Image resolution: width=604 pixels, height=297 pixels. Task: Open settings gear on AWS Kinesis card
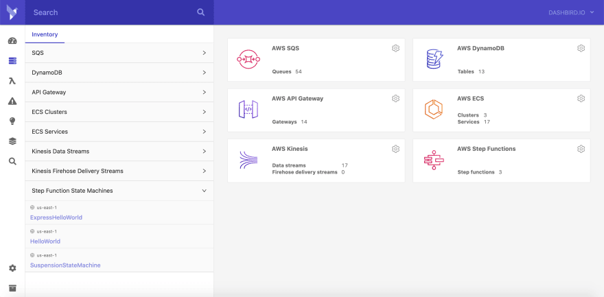tap(395, 149)
